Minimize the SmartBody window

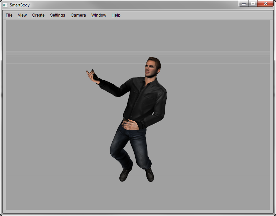tap(244, 4)
